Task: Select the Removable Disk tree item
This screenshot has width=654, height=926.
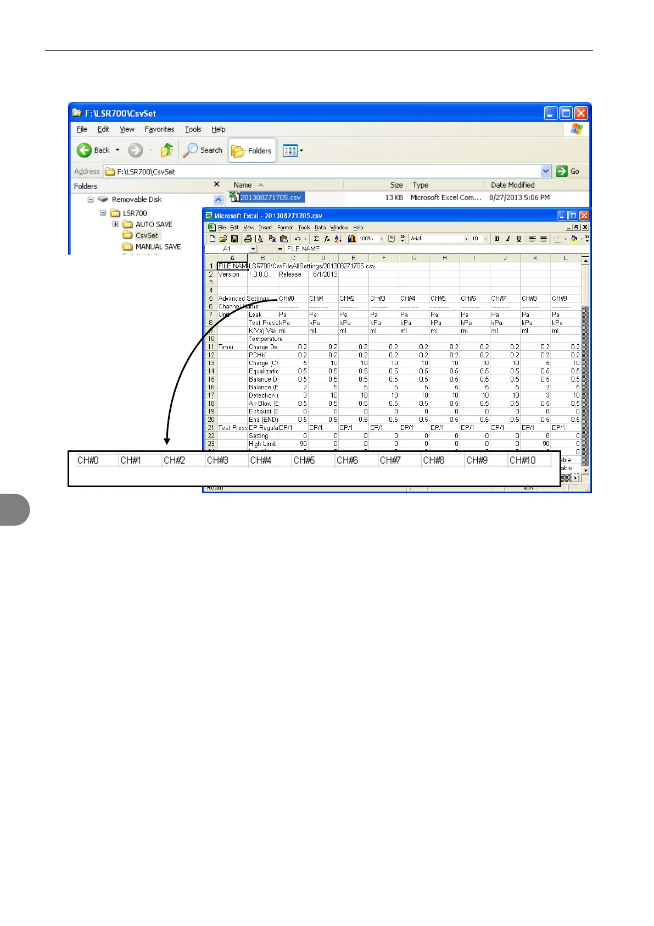Action: point(137,200)
